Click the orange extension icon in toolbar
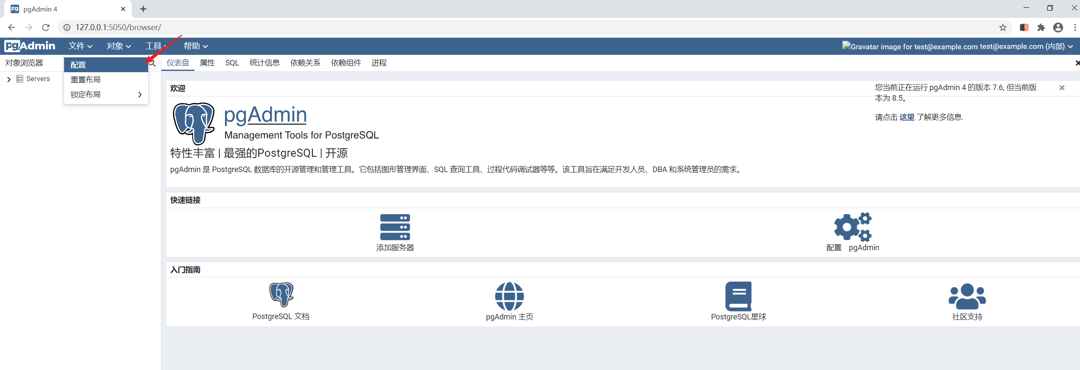The image size is (1080, 370). point(1024,28)
